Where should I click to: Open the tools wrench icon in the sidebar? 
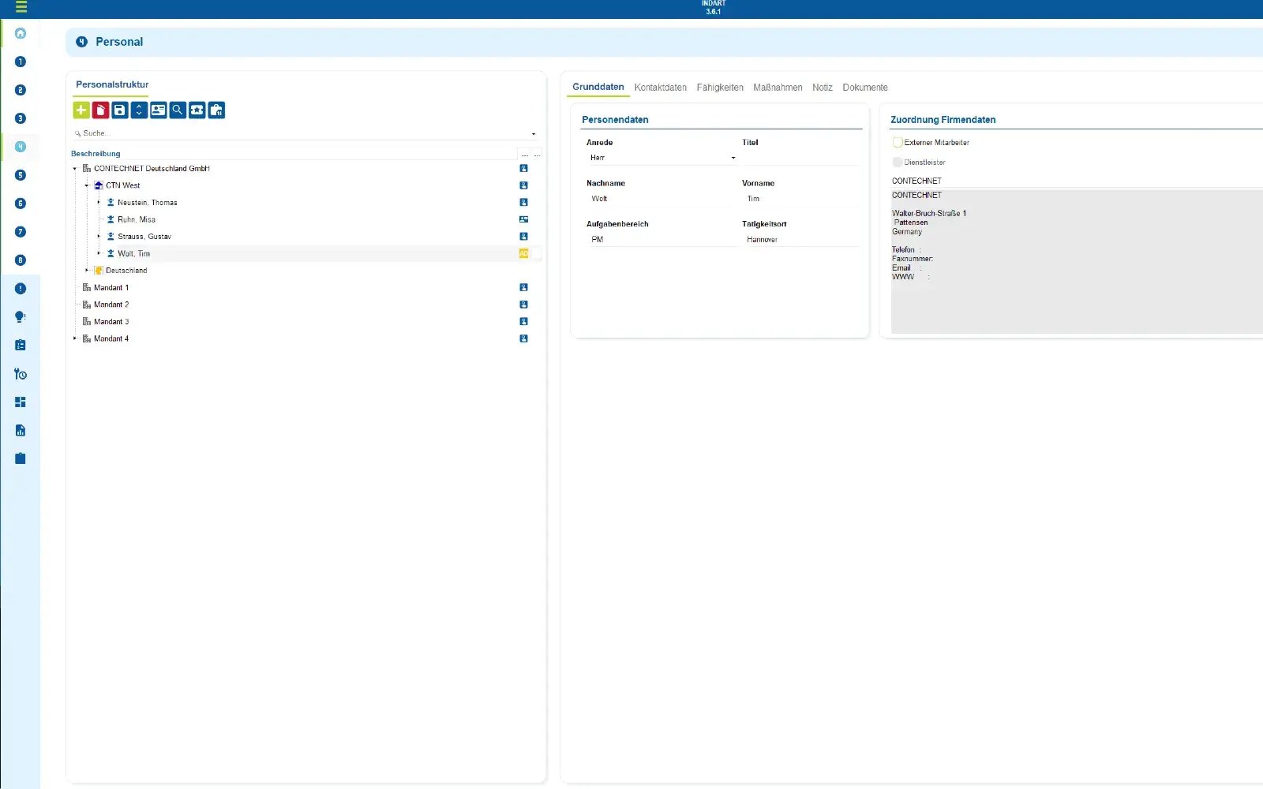click(21, 373)
